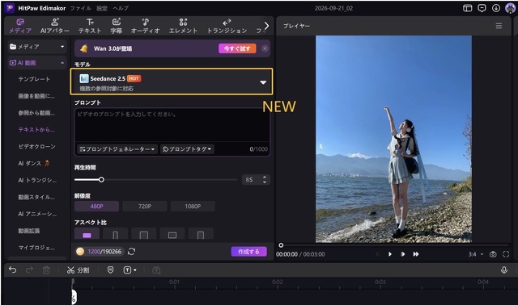Image resolution: width=518 pixels, height=305 pixels.
Task: Click the fast forward player button
Action: [x=416, y=254]
